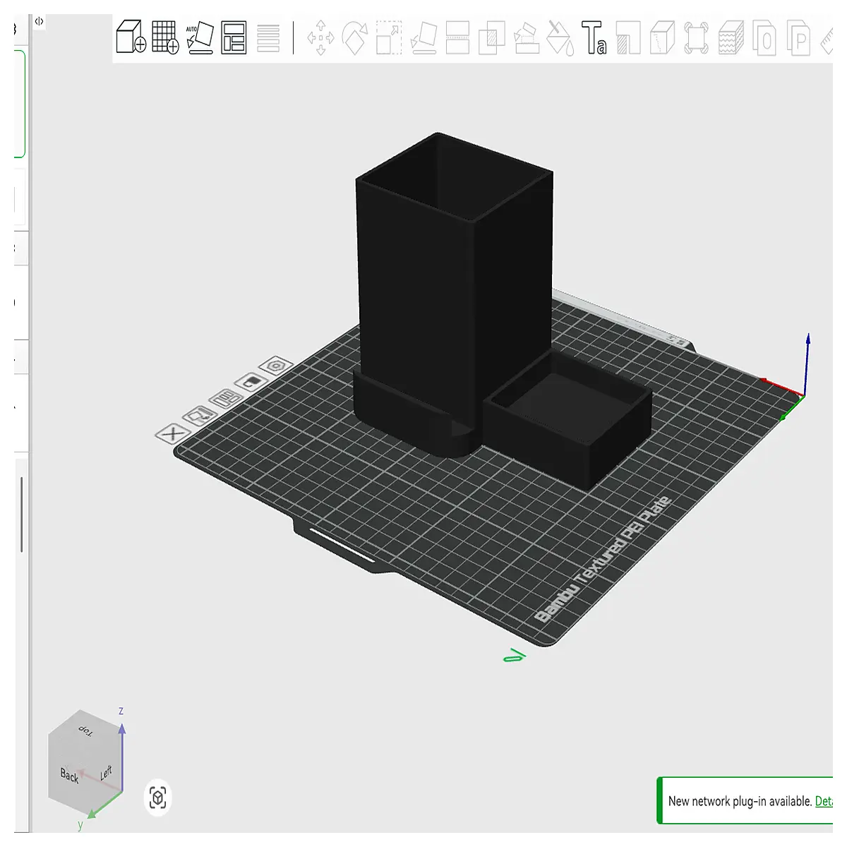
Task: Remove the plate with its X icon
Action: [172, 433]
